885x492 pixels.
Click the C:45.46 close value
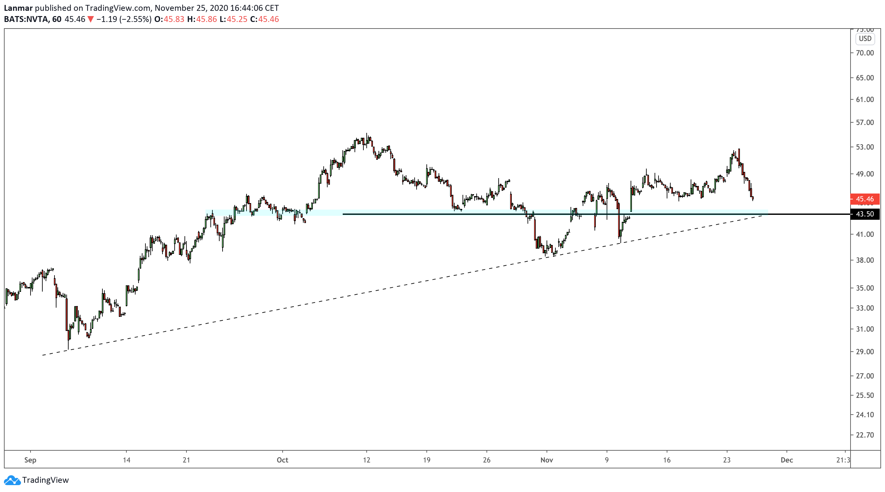tap(265, 19)
